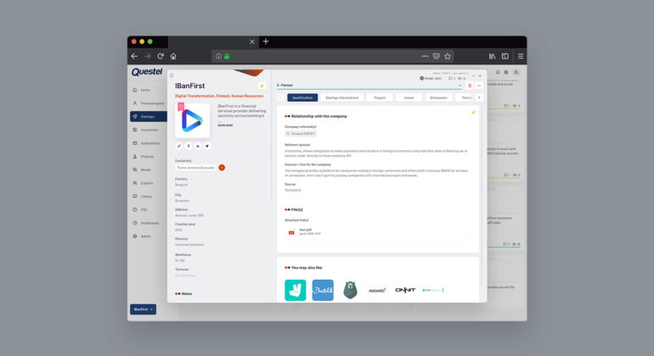Open IBanFirst's Twitter icon

[x=207, y=146]
